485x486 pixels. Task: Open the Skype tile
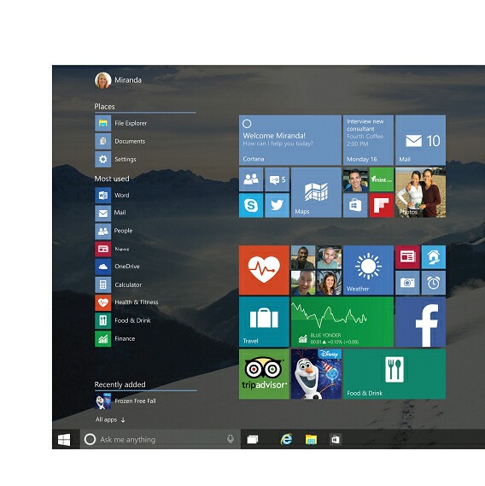coord(251,205)
